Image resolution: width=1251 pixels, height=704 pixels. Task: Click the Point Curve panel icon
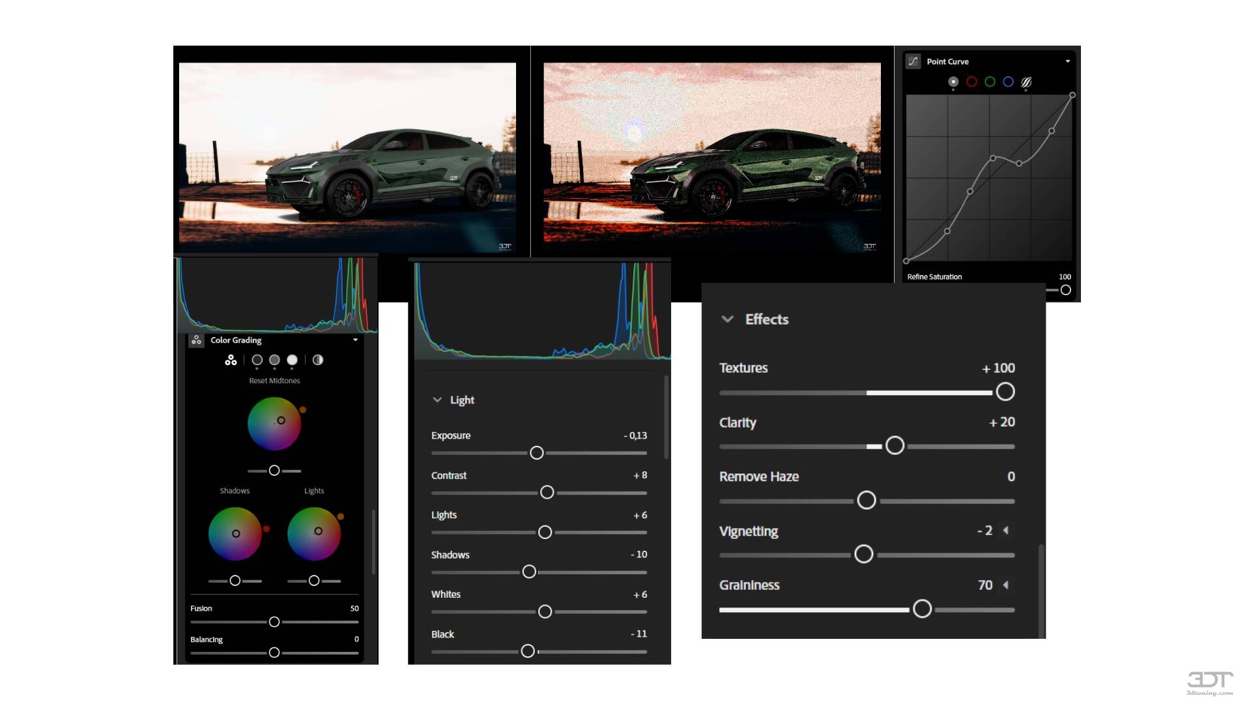point(913,61)
